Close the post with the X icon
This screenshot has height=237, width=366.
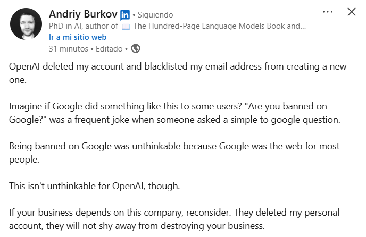tap(352, 12)
